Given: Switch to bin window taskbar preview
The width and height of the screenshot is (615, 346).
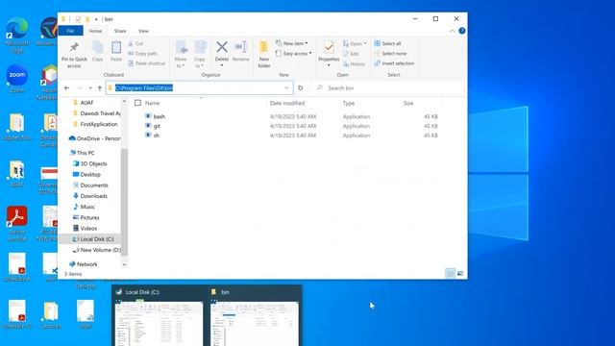Looking at the screenshot, I should pyautogui.click(x=254, y=316).
